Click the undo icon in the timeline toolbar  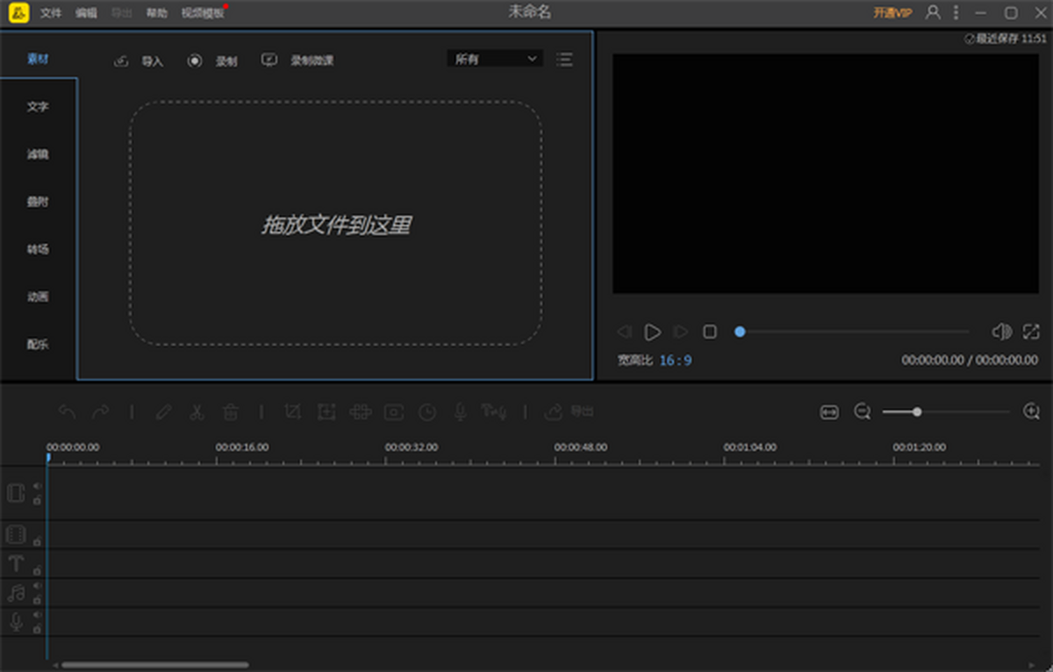pos(66,411)
